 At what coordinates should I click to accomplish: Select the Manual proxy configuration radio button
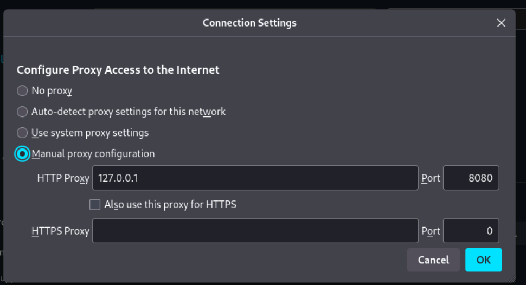tap(22, 154)
